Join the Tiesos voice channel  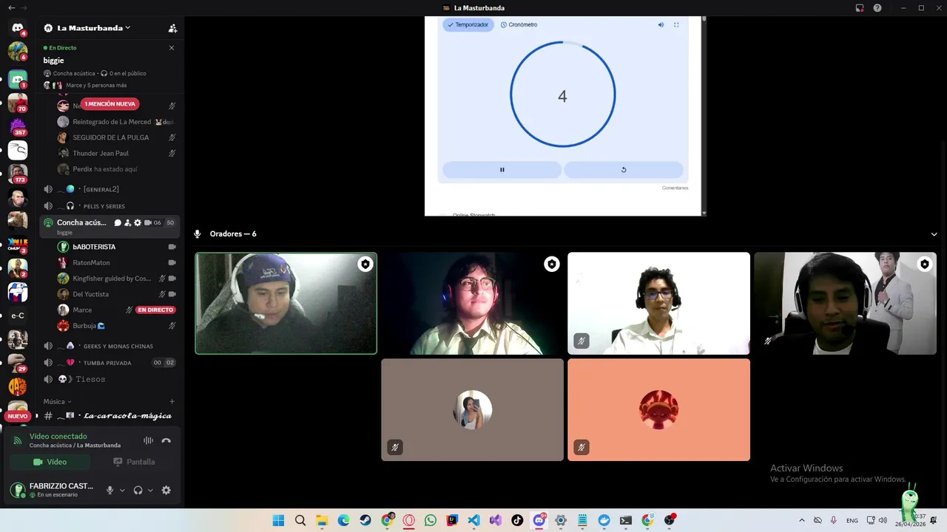[x=109, y=379]
